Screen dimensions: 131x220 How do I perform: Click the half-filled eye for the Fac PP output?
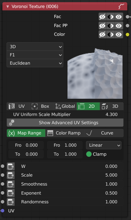tap(111, 26)
